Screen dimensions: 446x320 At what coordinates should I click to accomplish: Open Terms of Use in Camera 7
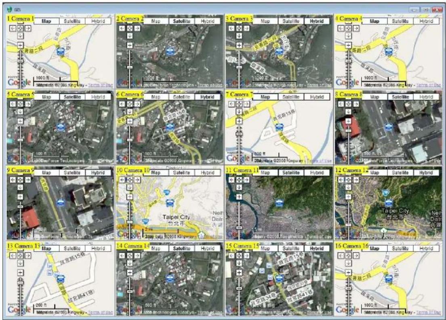(319, 161)
